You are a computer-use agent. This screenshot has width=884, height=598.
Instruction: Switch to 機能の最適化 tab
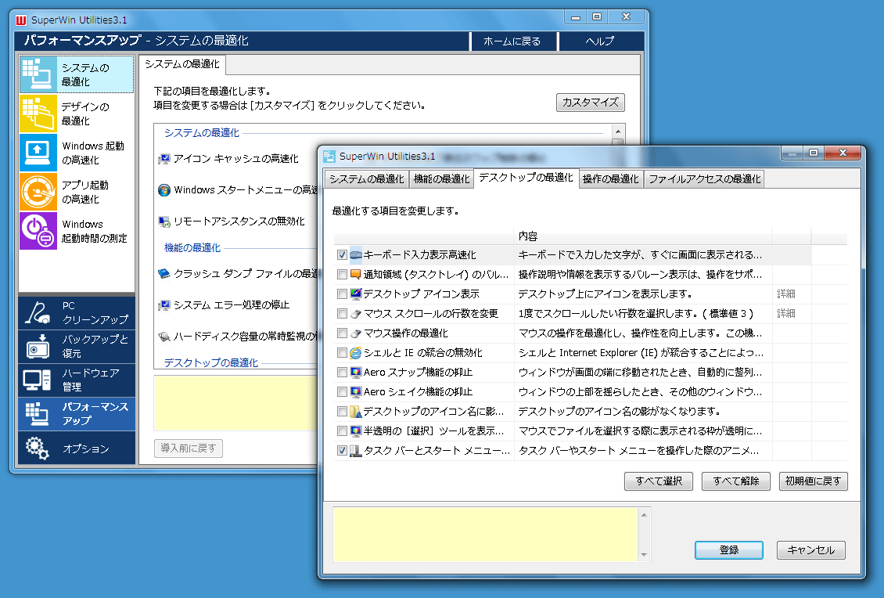coord(441,178)
